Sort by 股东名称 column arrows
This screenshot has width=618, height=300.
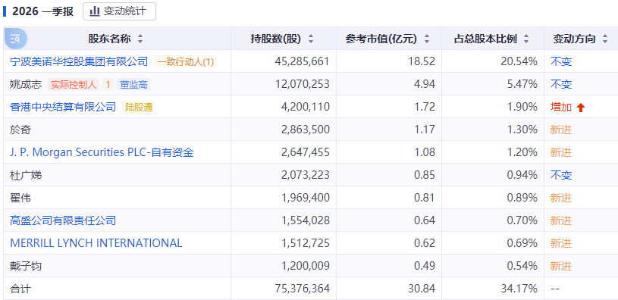(x=140, y=39)
